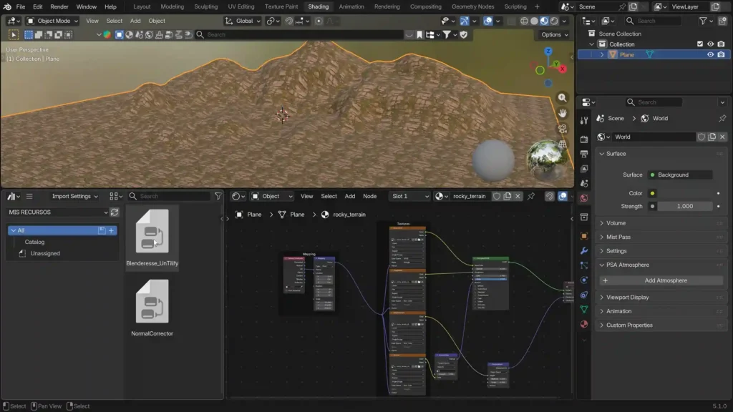Select the NormalCorrector asset thumbnail
Viewport: 733px width, 412px height.
click(152, 301)
